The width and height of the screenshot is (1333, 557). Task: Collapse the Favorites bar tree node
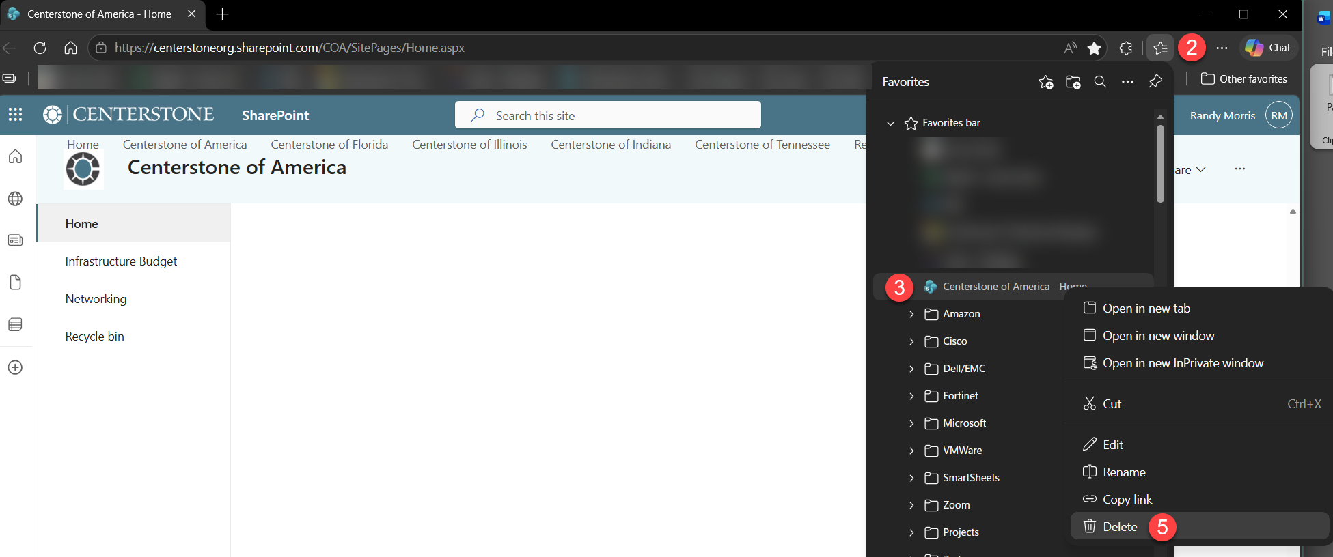click(890, 124)
